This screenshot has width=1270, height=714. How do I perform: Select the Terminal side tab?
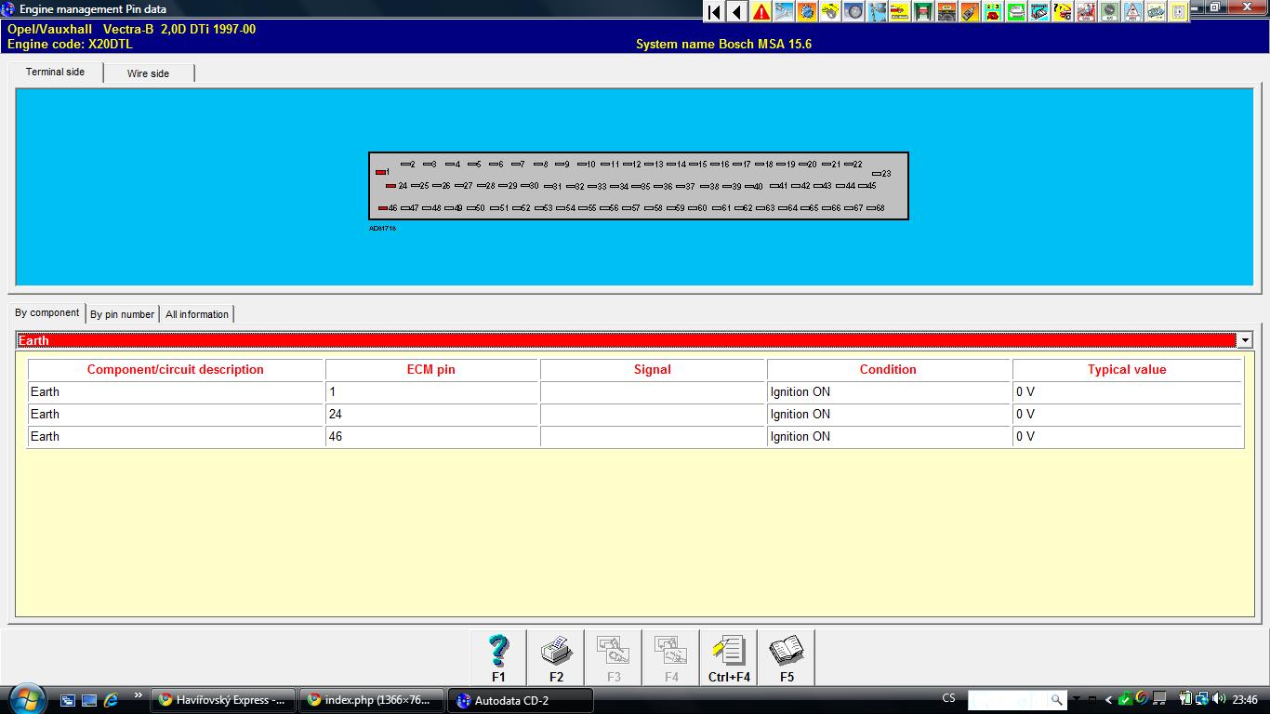(55, 72)
